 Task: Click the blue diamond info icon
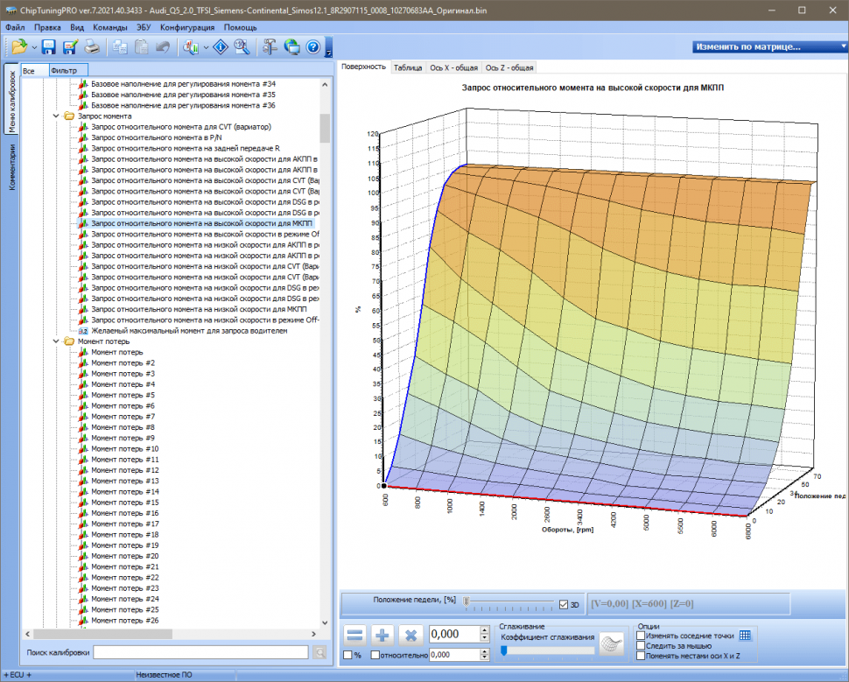221,47
